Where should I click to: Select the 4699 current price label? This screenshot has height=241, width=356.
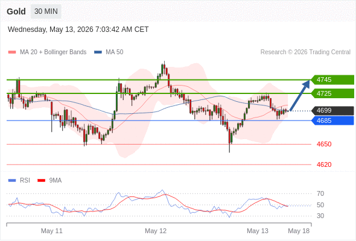(x=332, y=111)
